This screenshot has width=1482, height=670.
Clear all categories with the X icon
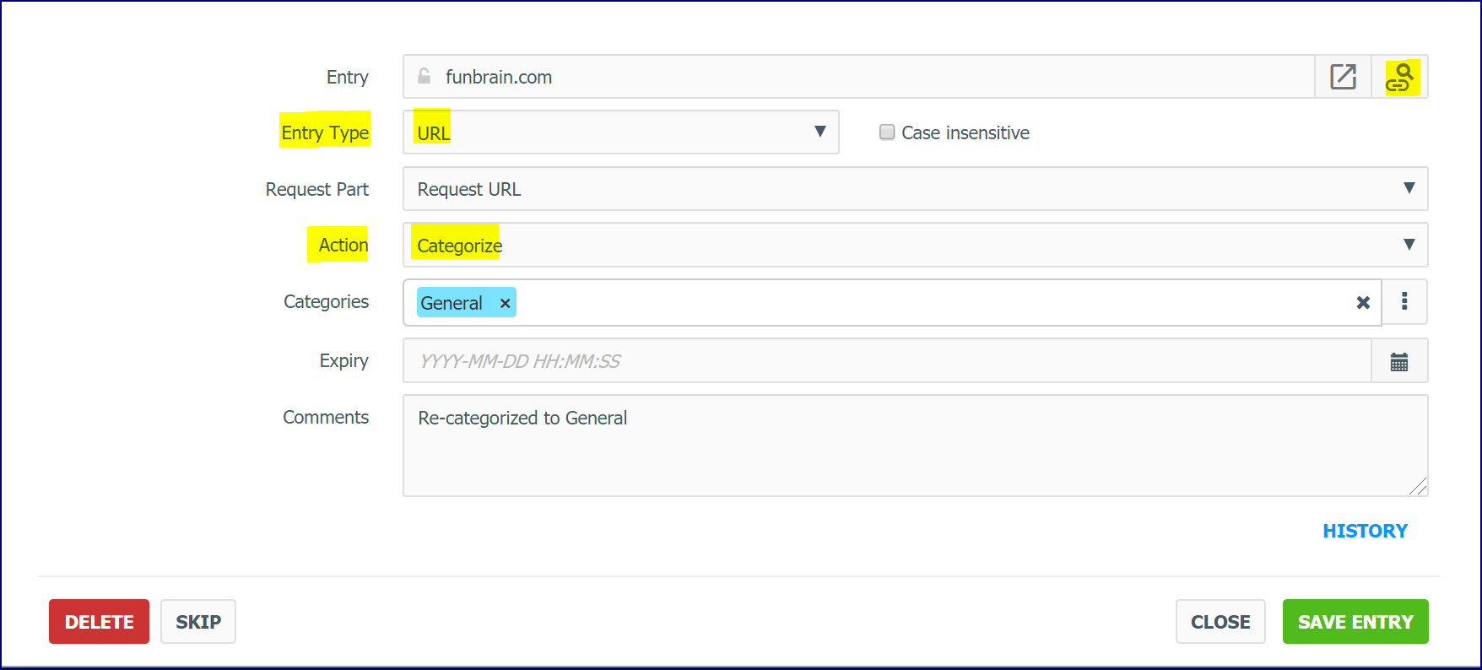(x=1363, y=302)
